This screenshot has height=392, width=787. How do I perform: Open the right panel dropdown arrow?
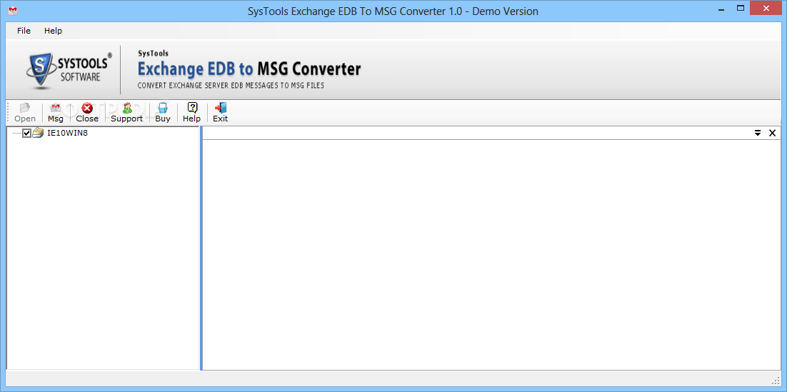click(x=758, y=133)
